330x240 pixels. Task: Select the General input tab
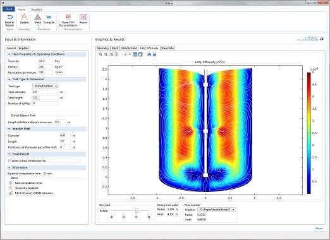[x=11, y=48]
